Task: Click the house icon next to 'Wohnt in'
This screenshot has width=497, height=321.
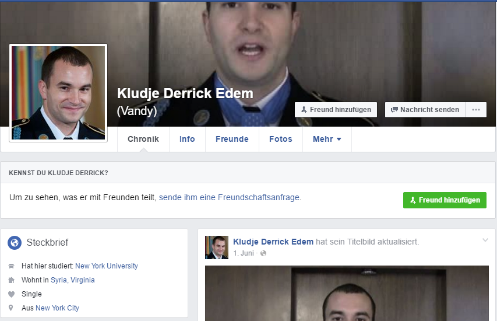Action: pyautogui.click(x=11, y=280)
